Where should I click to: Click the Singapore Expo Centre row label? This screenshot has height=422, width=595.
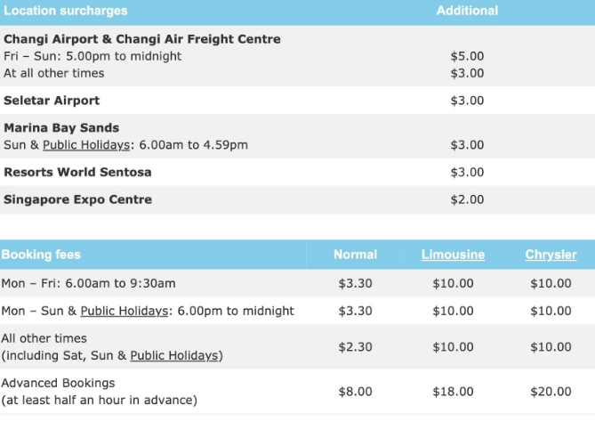click(77, 199)
